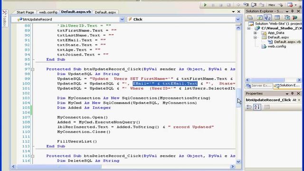Click the Step Over debug icon

pos(254,5)
